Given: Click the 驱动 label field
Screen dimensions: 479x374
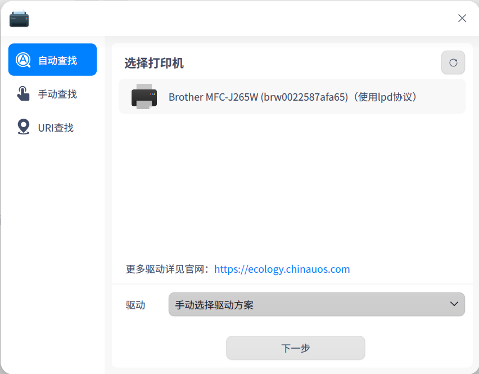Looking at the screenshot, I should (x=135, y=304).
